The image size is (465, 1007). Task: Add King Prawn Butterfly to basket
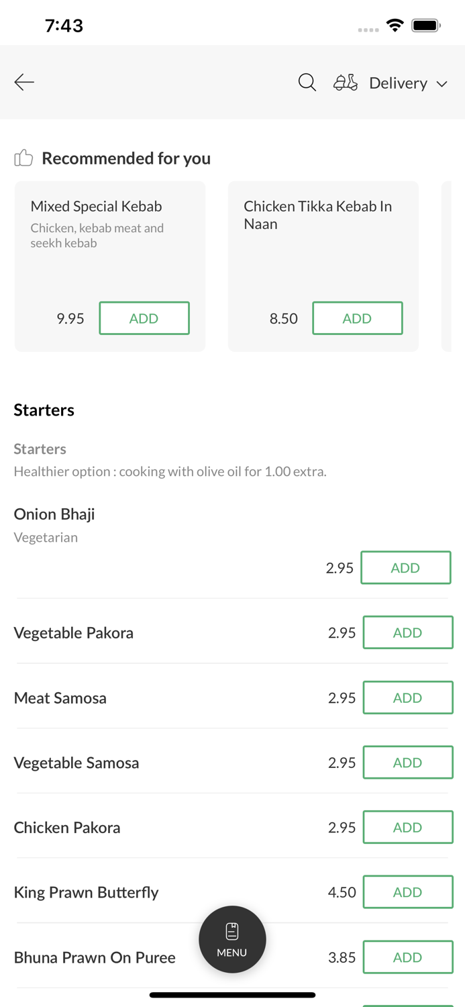coord(407,892)
